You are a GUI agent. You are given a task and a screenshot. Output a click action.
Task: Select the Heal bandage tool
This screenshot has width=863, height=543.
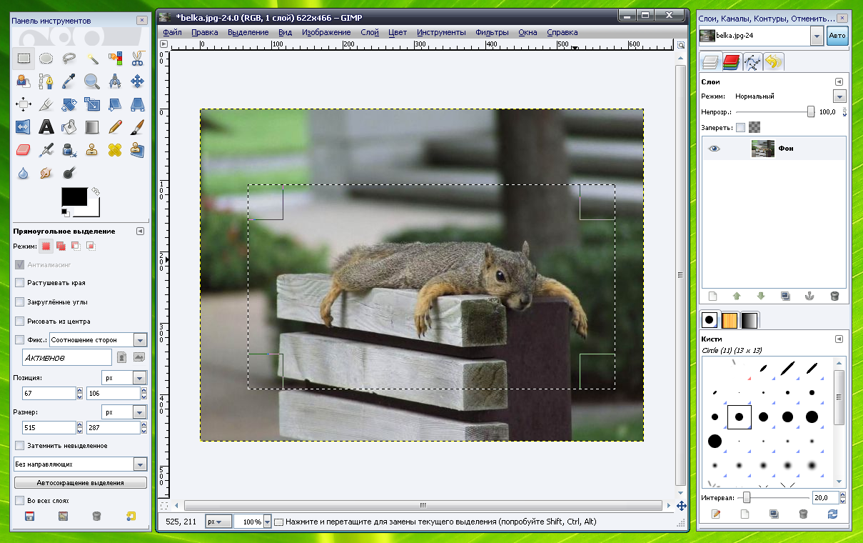(115, 150)
